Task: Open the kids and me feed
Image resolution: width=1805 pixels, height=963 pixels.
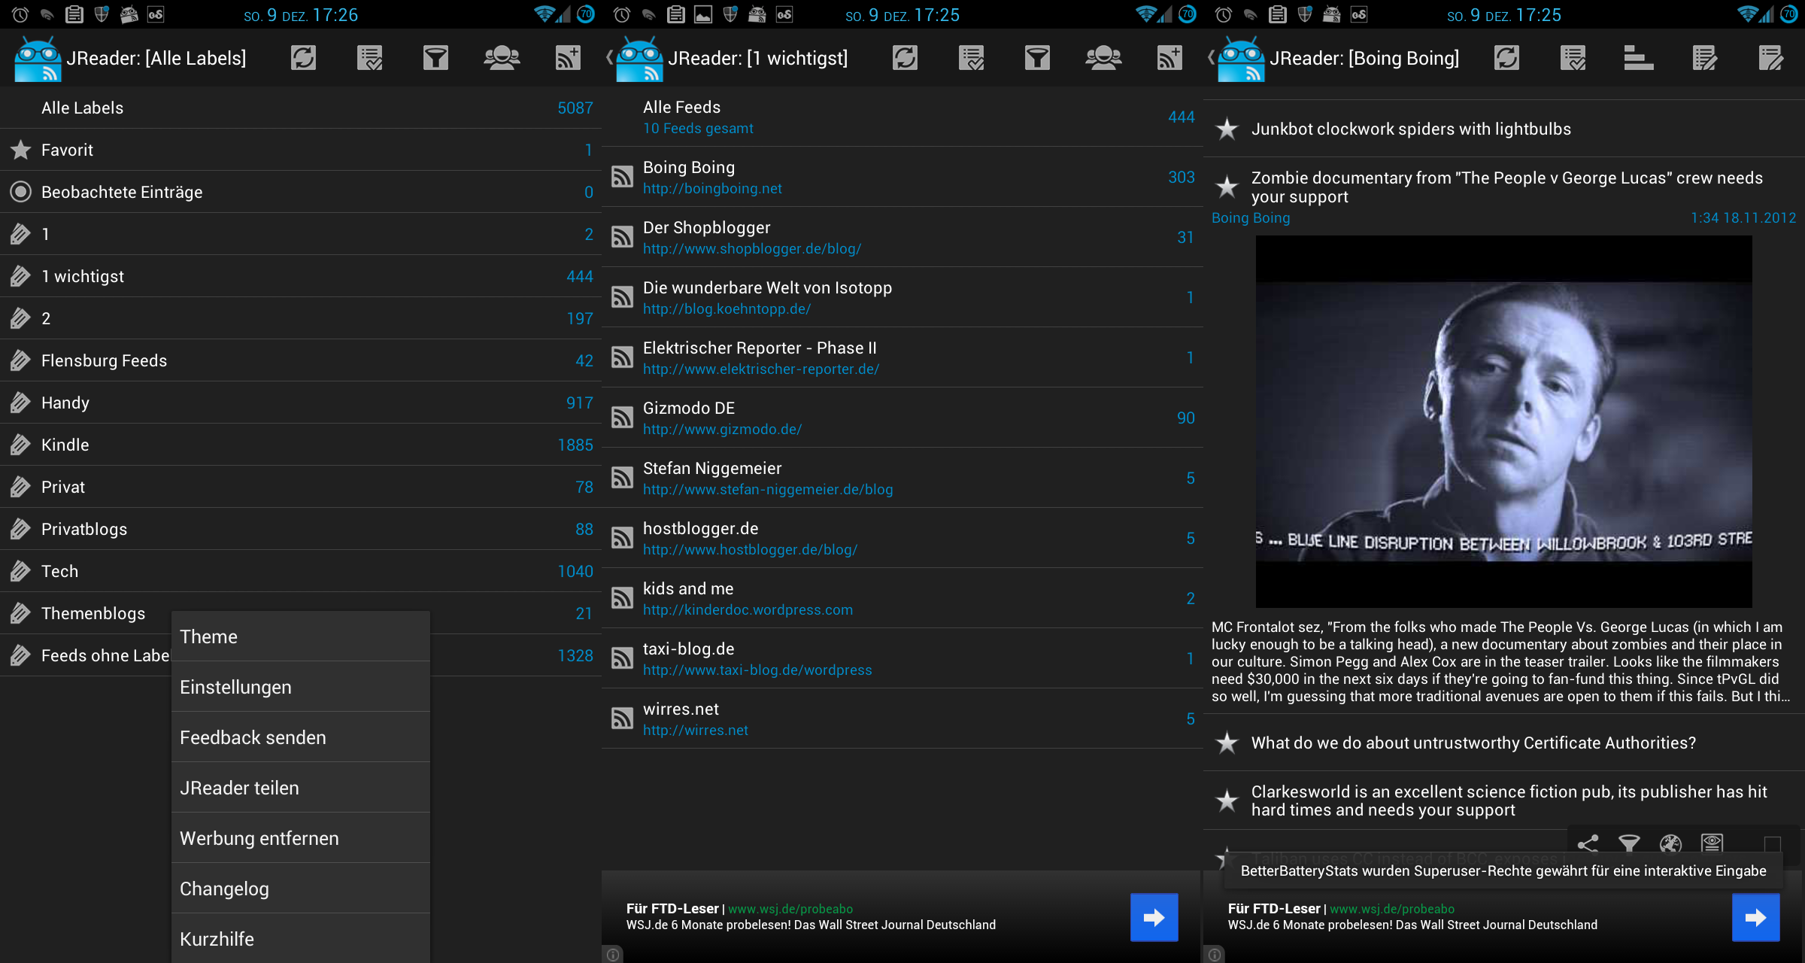Action: [x=902, y=598]
